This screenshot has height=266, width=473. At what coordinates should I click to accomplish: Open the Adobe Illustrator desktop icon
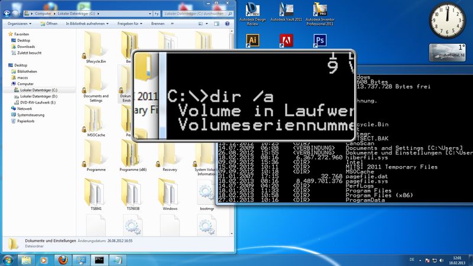[253, 40]
